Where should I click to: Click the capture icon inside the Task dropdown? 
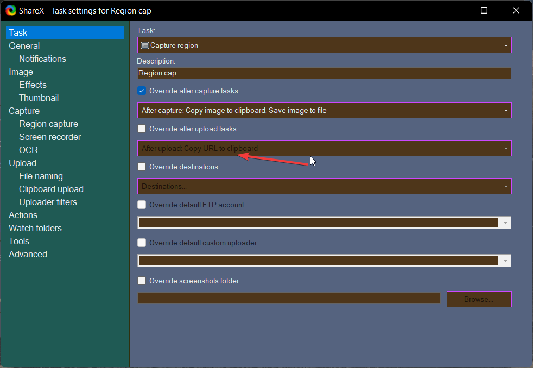(144, 45)
